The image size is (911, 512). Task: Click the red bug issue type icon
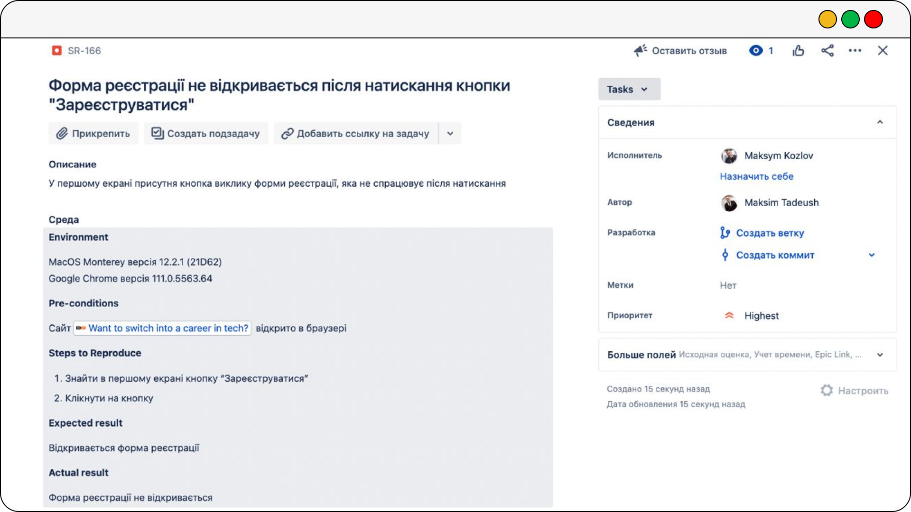[56, 51]
